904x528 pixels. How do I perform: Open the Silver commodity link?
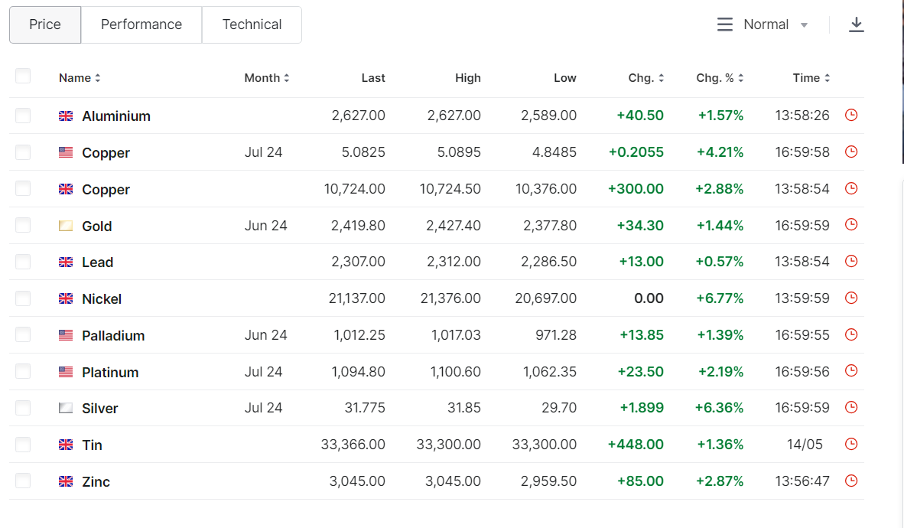99,408
